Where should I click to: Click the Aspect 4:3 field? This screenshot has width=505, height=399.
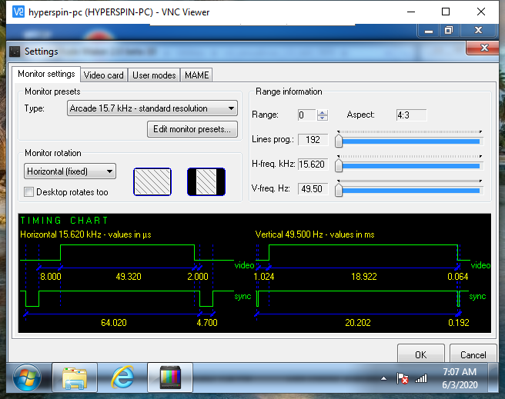411,115
